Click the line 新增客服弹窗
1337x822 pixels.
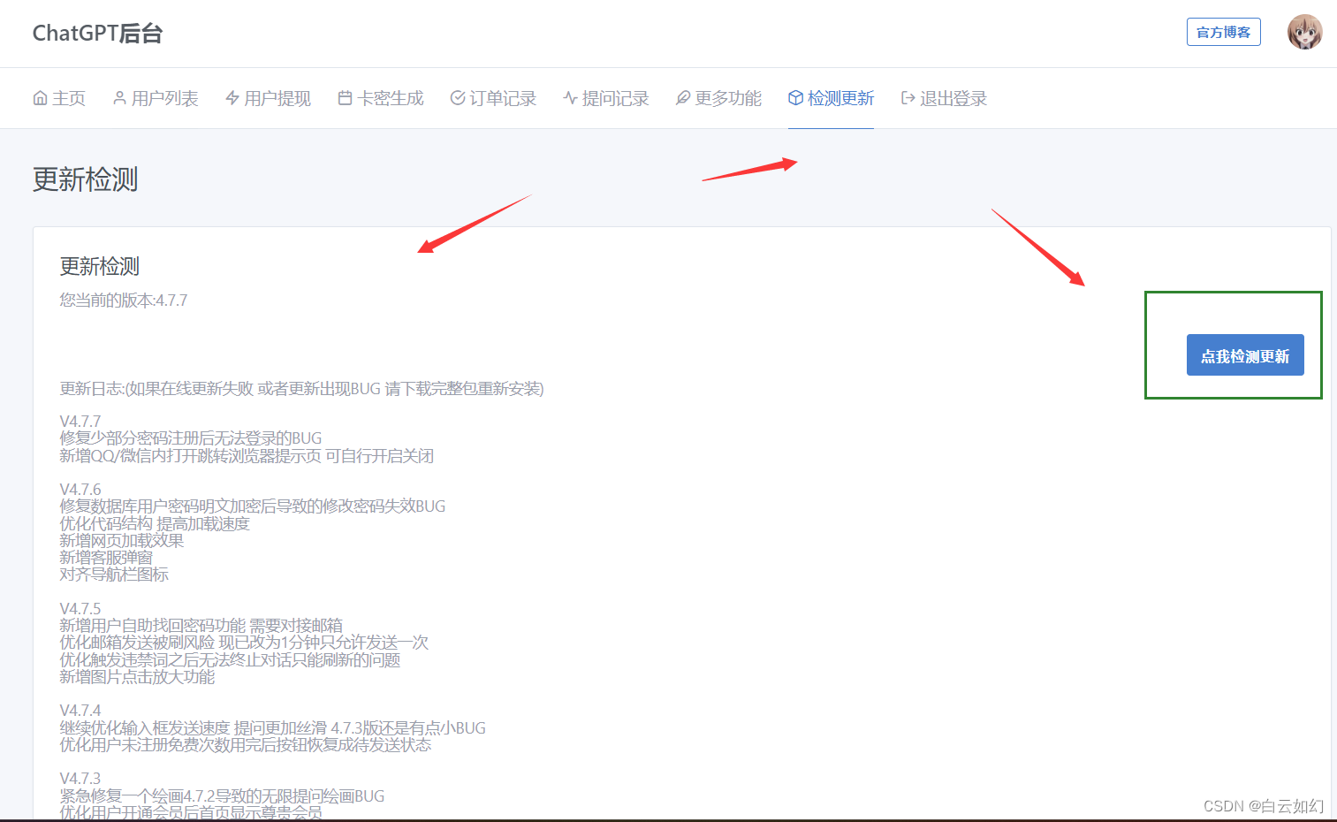pos(106,558)
